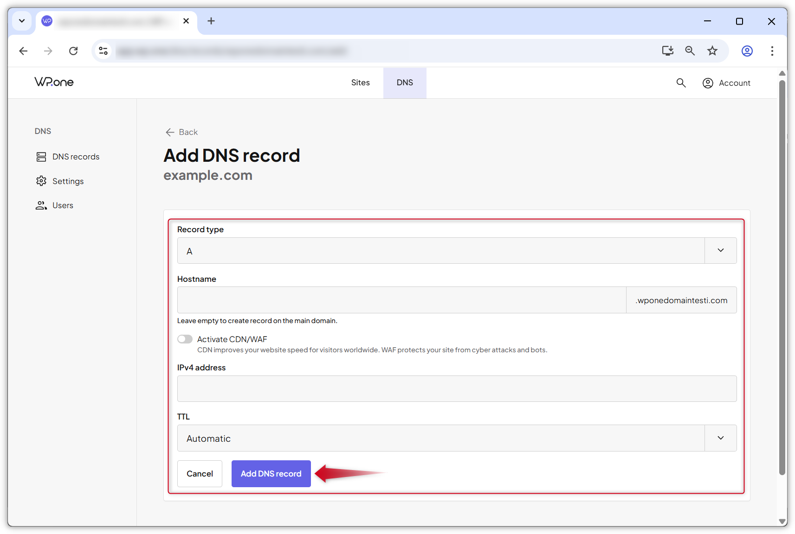Bookmark this page with the star icon
The image size is (795, 534).
(712, 51)
